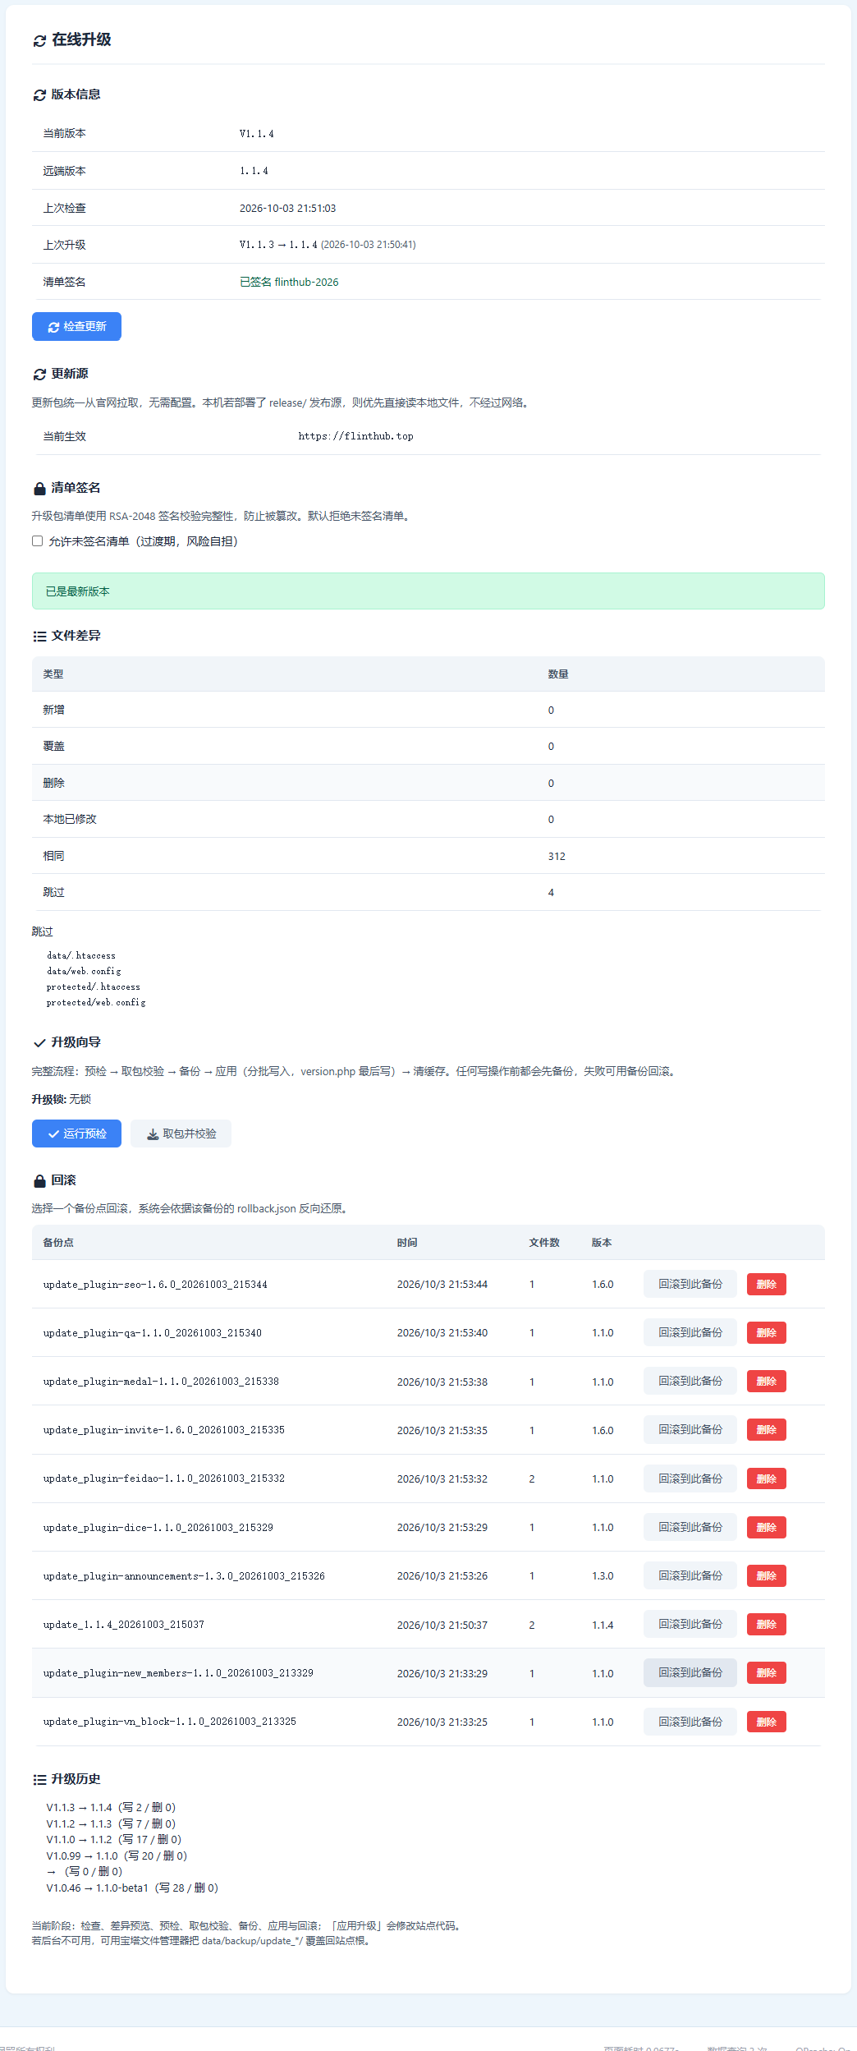Image resolution: width=857 pixels, height=2051 pixels.
Task: Delete the update_plugin-new_members-1.1.0 backup
Action: click(x=767, y=1672)
